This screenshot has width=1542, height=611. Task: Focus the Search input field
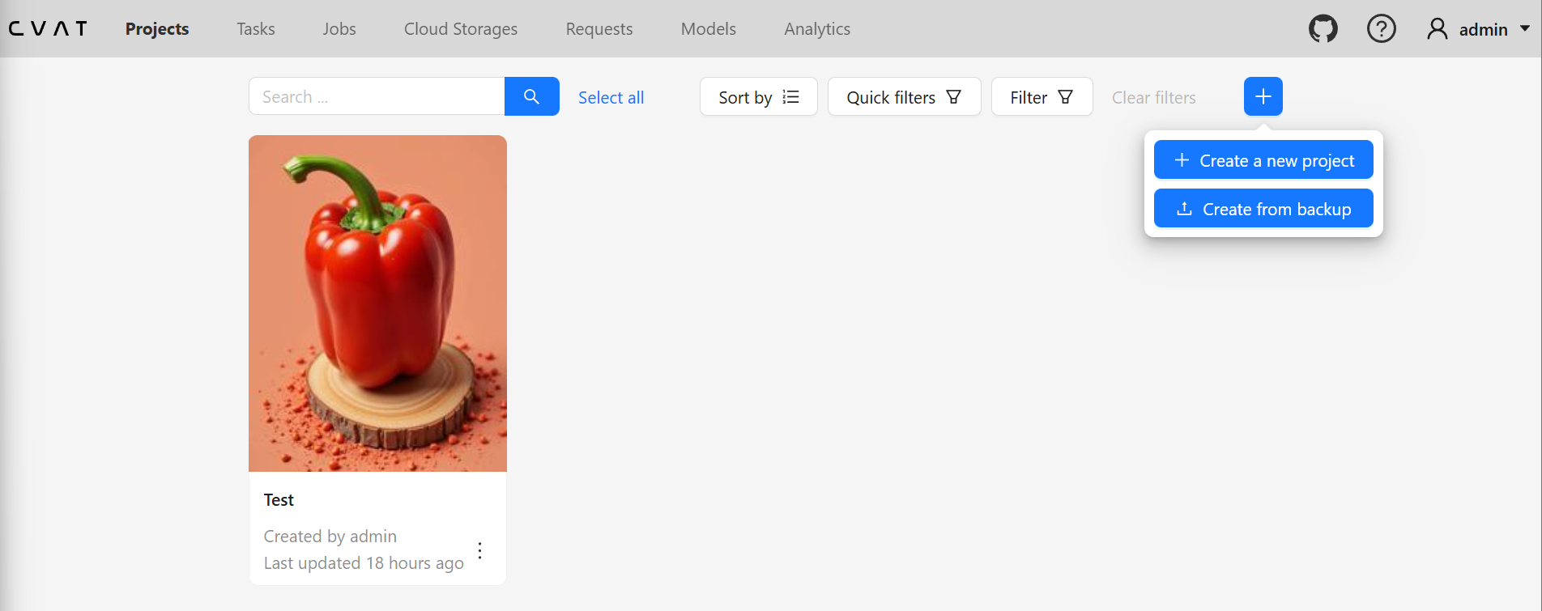pyautogui.click(x=377, y=97)
